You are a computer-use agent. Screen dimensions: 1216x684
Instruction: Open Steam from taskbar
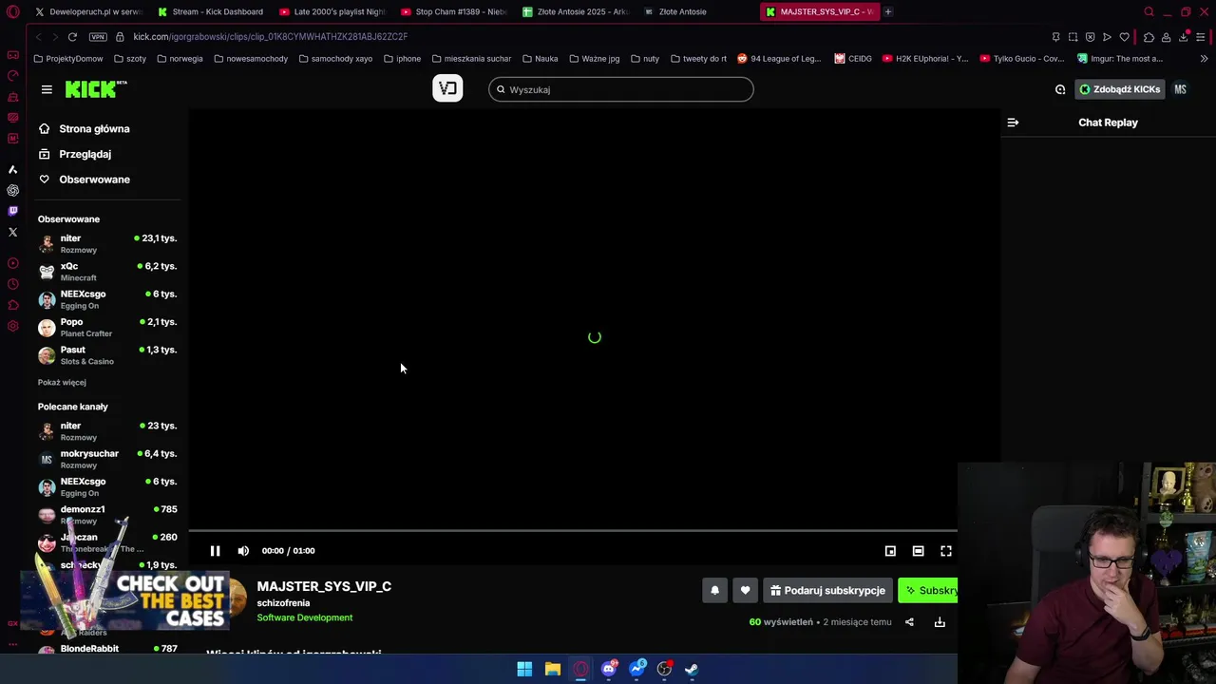(692, 669)
